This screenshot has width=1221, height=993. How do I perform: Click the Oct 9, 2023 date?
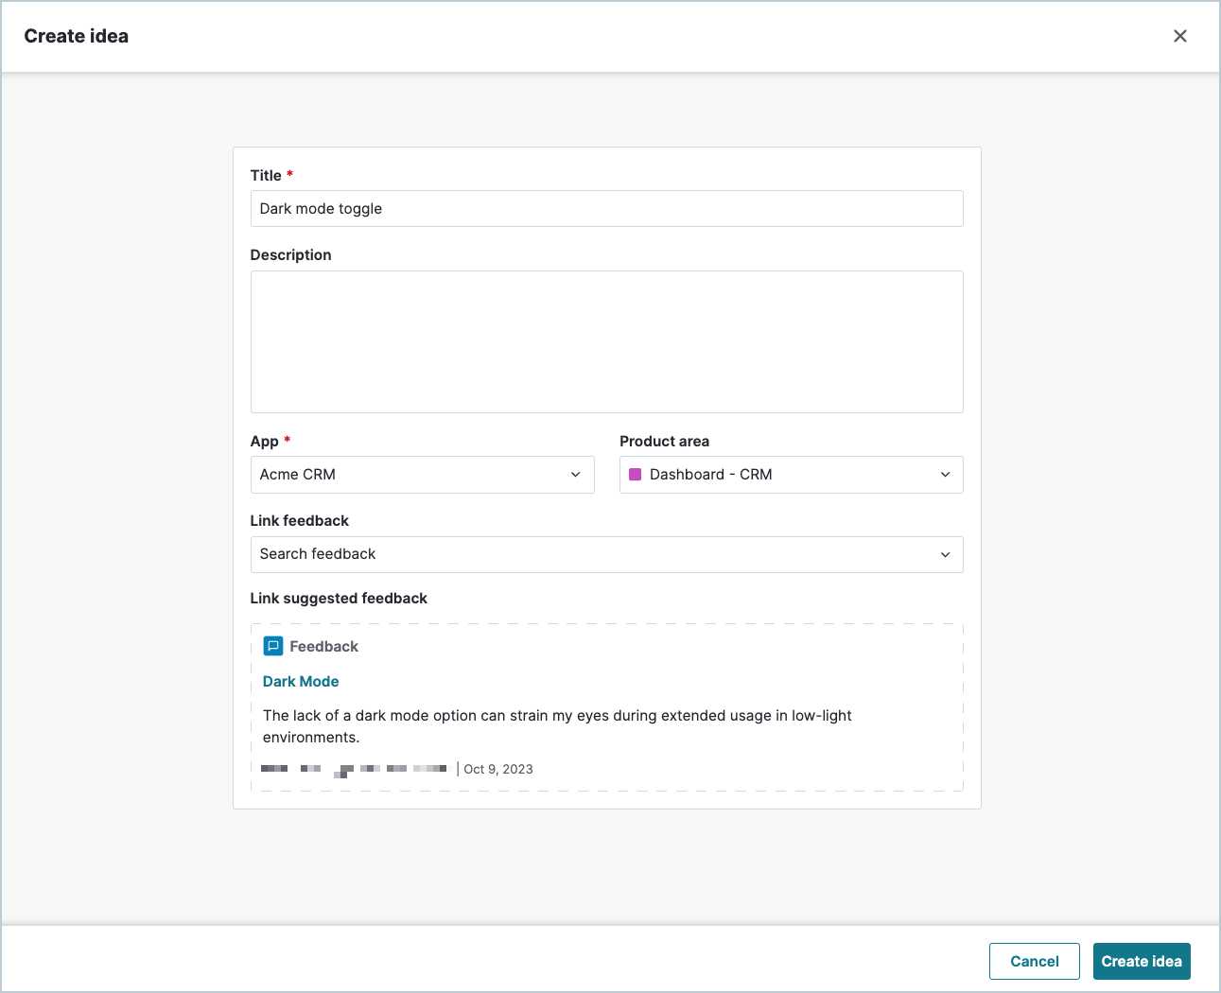point(498,769)
